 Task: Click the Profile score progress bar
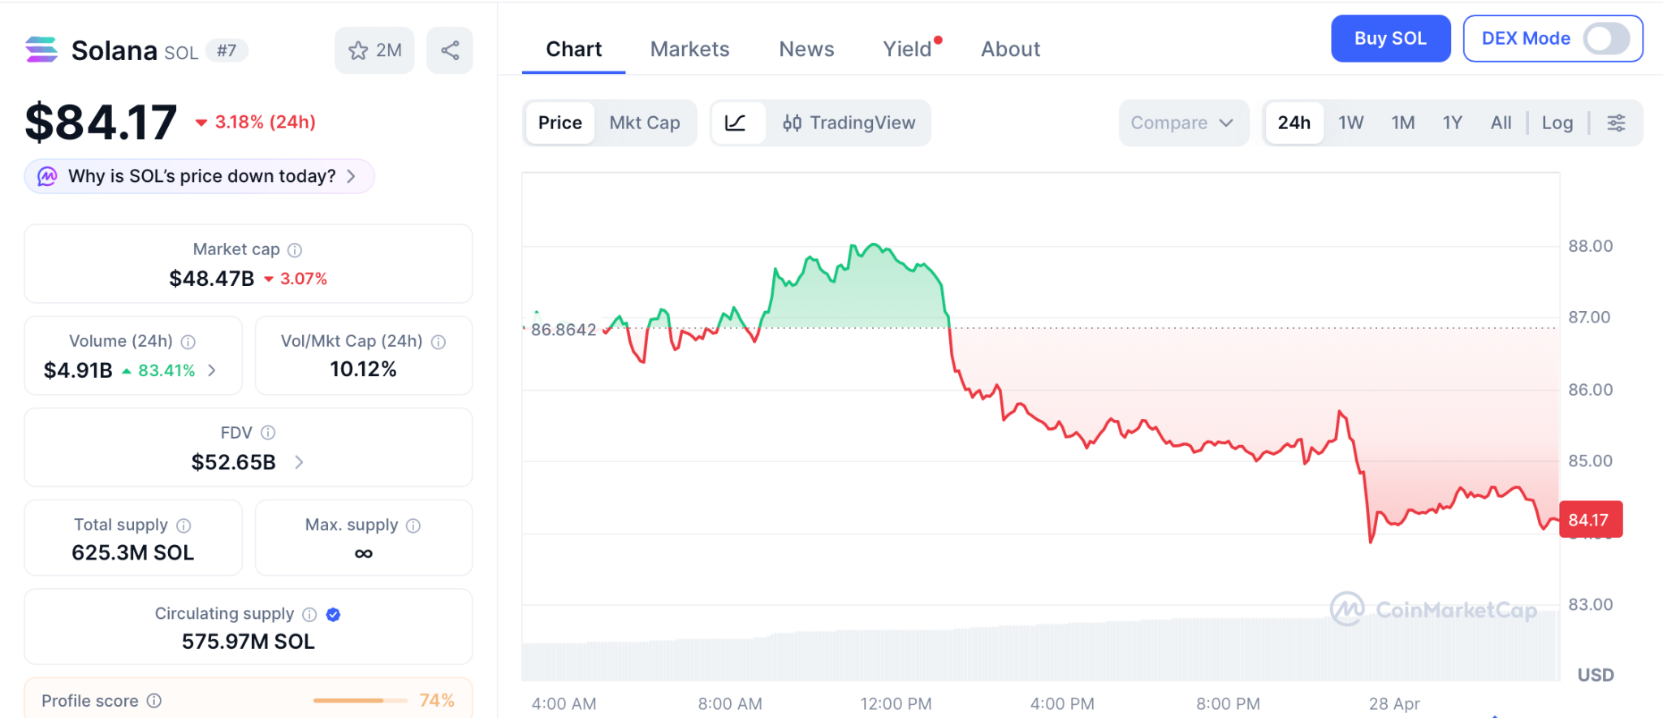tap(360, 700)
